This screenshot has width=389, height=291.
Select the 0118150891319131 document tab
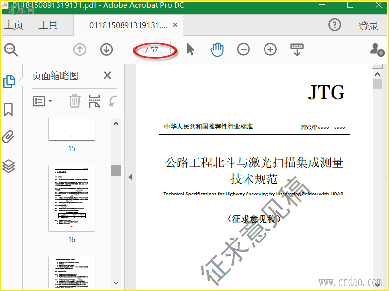coord(128,25)
